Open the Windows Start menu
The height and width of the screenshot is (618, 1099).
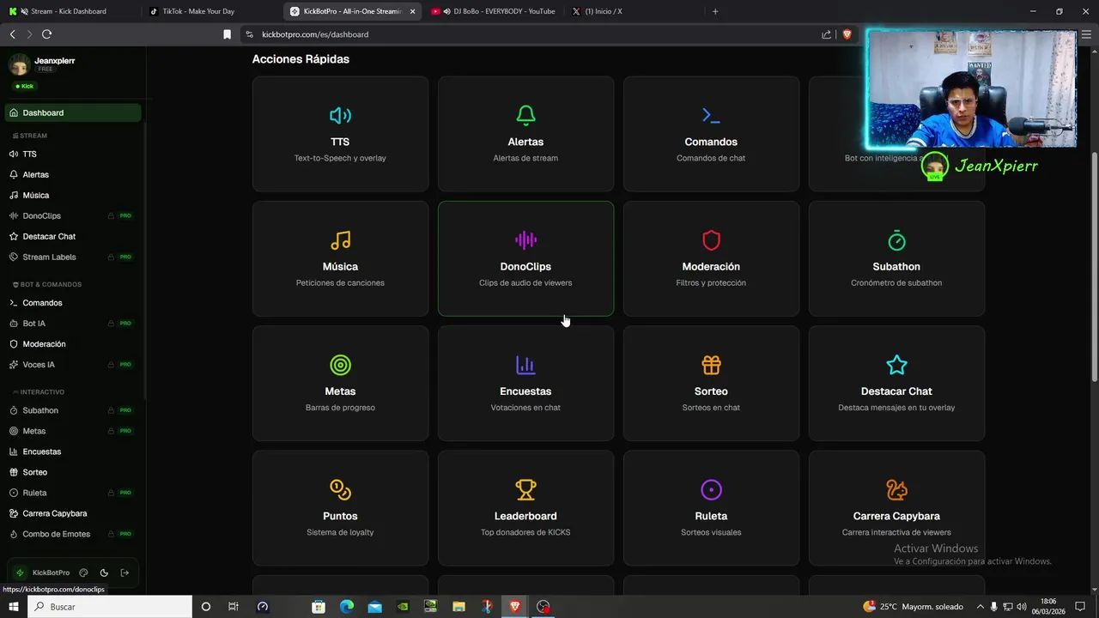click(x=13, y=607)
